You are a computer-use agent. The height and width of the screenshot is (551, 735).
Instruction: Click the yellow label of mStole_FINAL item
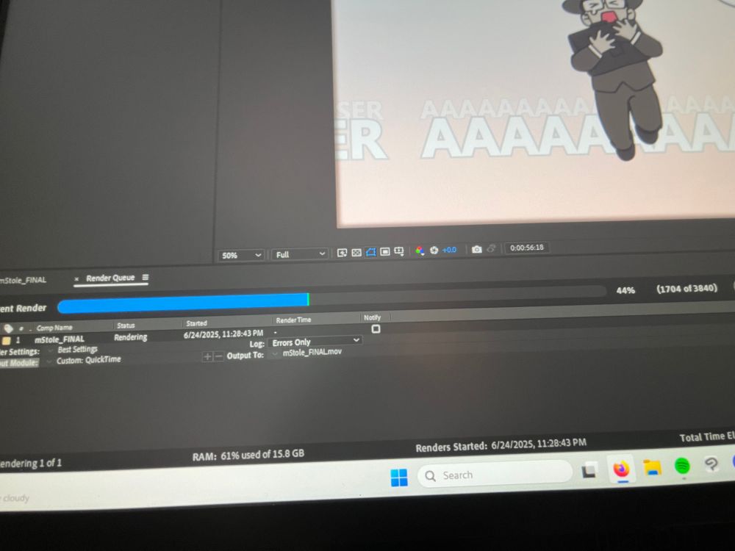(x=7, y=341)
